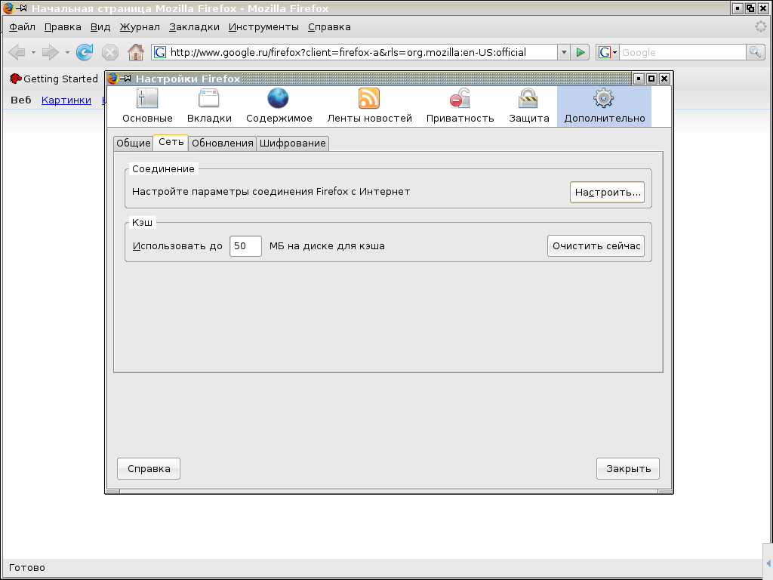The width and height of the screenshot is (773, 580).
Task: Close the Настройки Firefox dialog via titlebar X
Action: click(x=664, y=79)
